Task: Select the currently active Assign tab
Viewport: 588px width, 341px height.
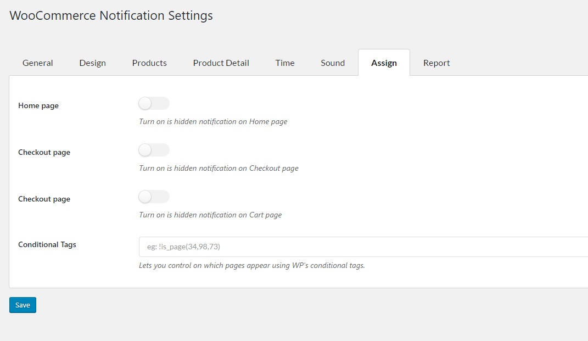Action: tap(384, 63)
